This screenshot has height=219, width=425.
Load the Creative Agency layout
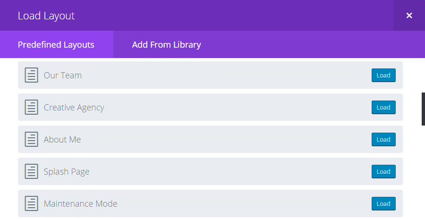383,107
